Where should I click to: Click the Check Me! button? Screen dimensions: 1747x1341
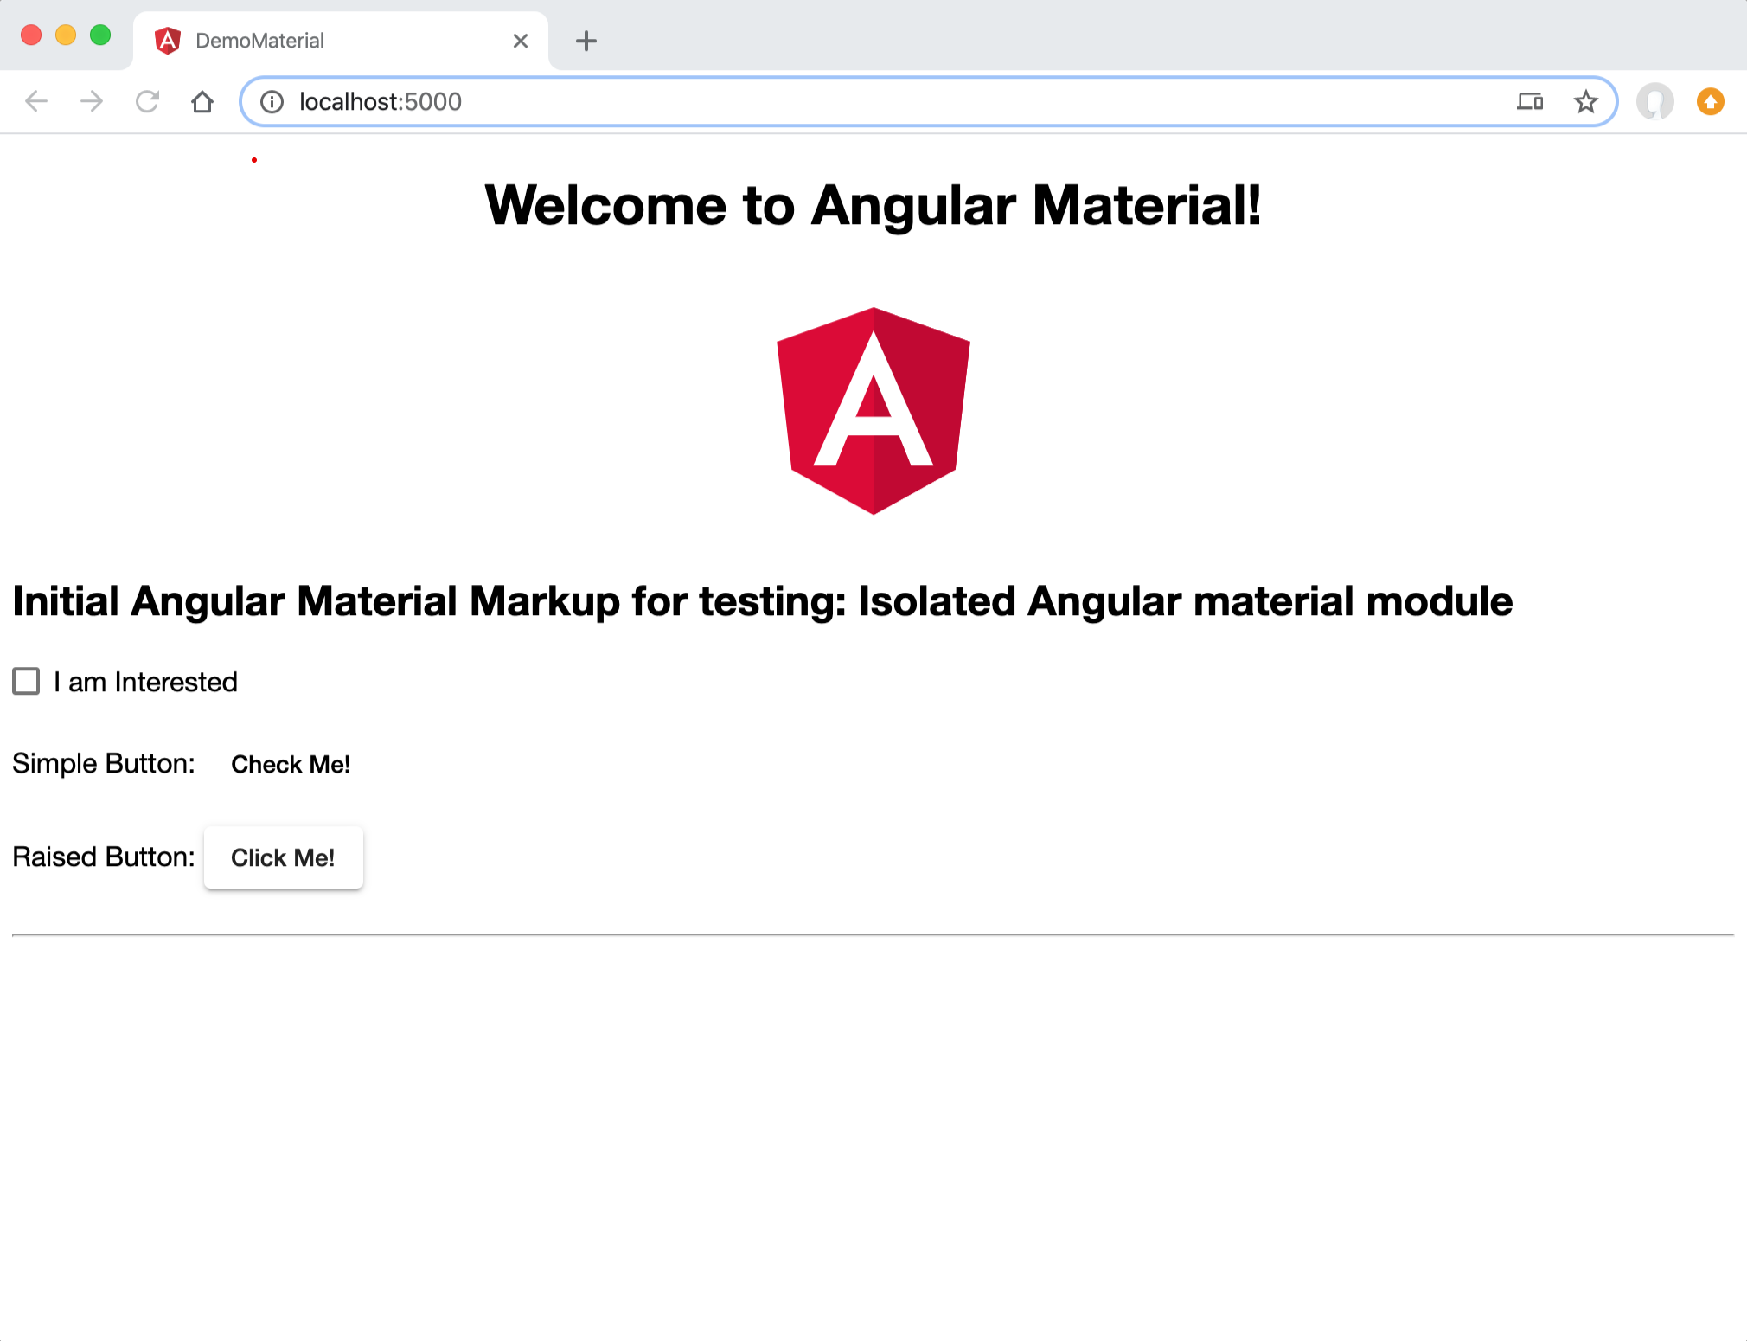point(291,765)
